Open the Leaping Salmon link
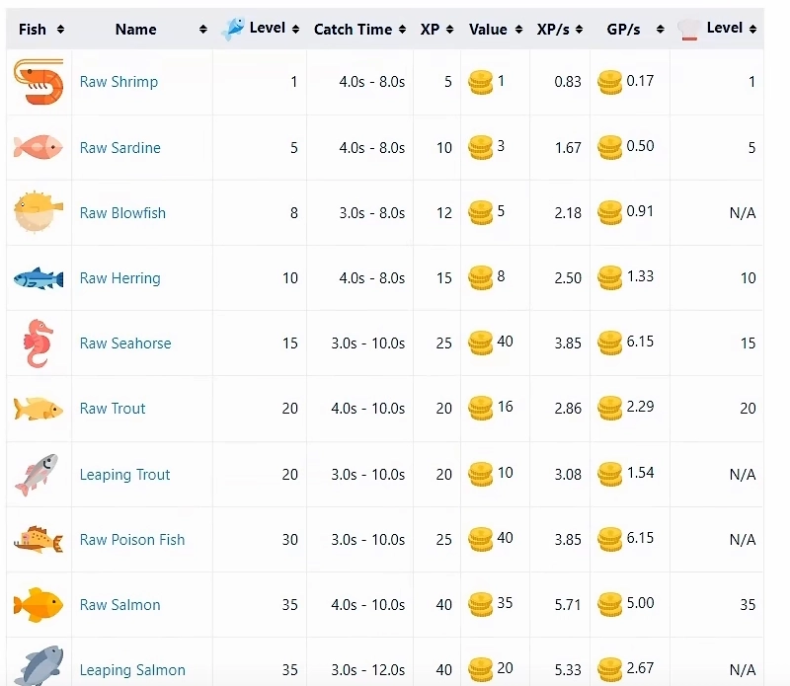The image size is (790, 686). click(x=132, y=671)
